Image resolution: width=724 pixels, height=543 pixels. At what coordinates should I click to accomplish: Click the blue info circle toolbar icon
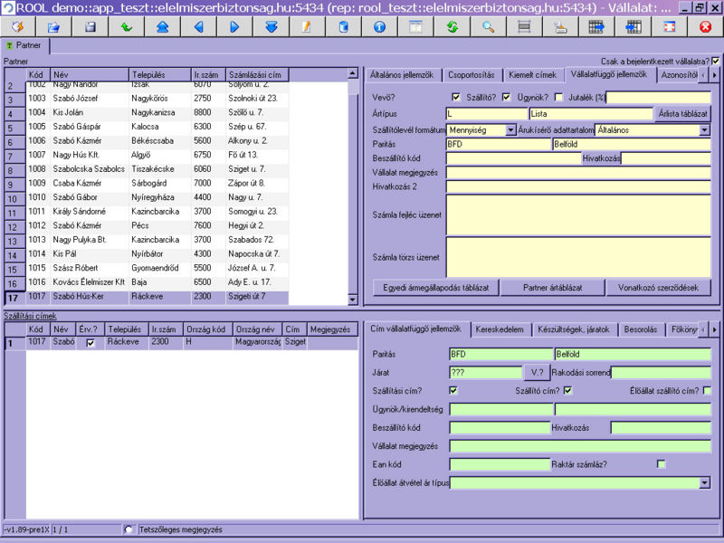(379, 27)
